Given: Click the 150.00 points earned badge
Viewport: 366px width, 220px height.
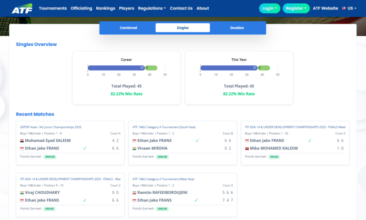Looking at the screenshot, I should (x=274, y=157).
